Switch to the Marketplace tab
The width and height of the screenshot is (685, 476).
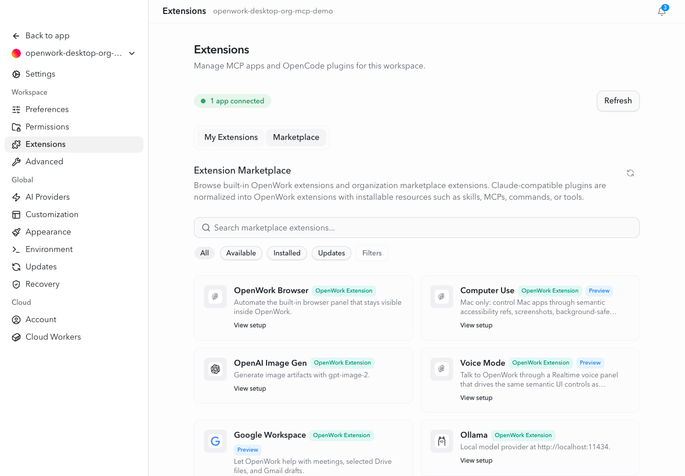(296, 138)
